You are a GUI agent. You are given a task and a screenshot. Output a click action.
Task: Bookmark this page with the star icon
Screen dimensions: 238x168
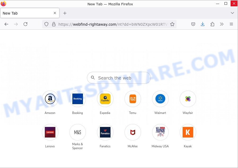[172, 24]
